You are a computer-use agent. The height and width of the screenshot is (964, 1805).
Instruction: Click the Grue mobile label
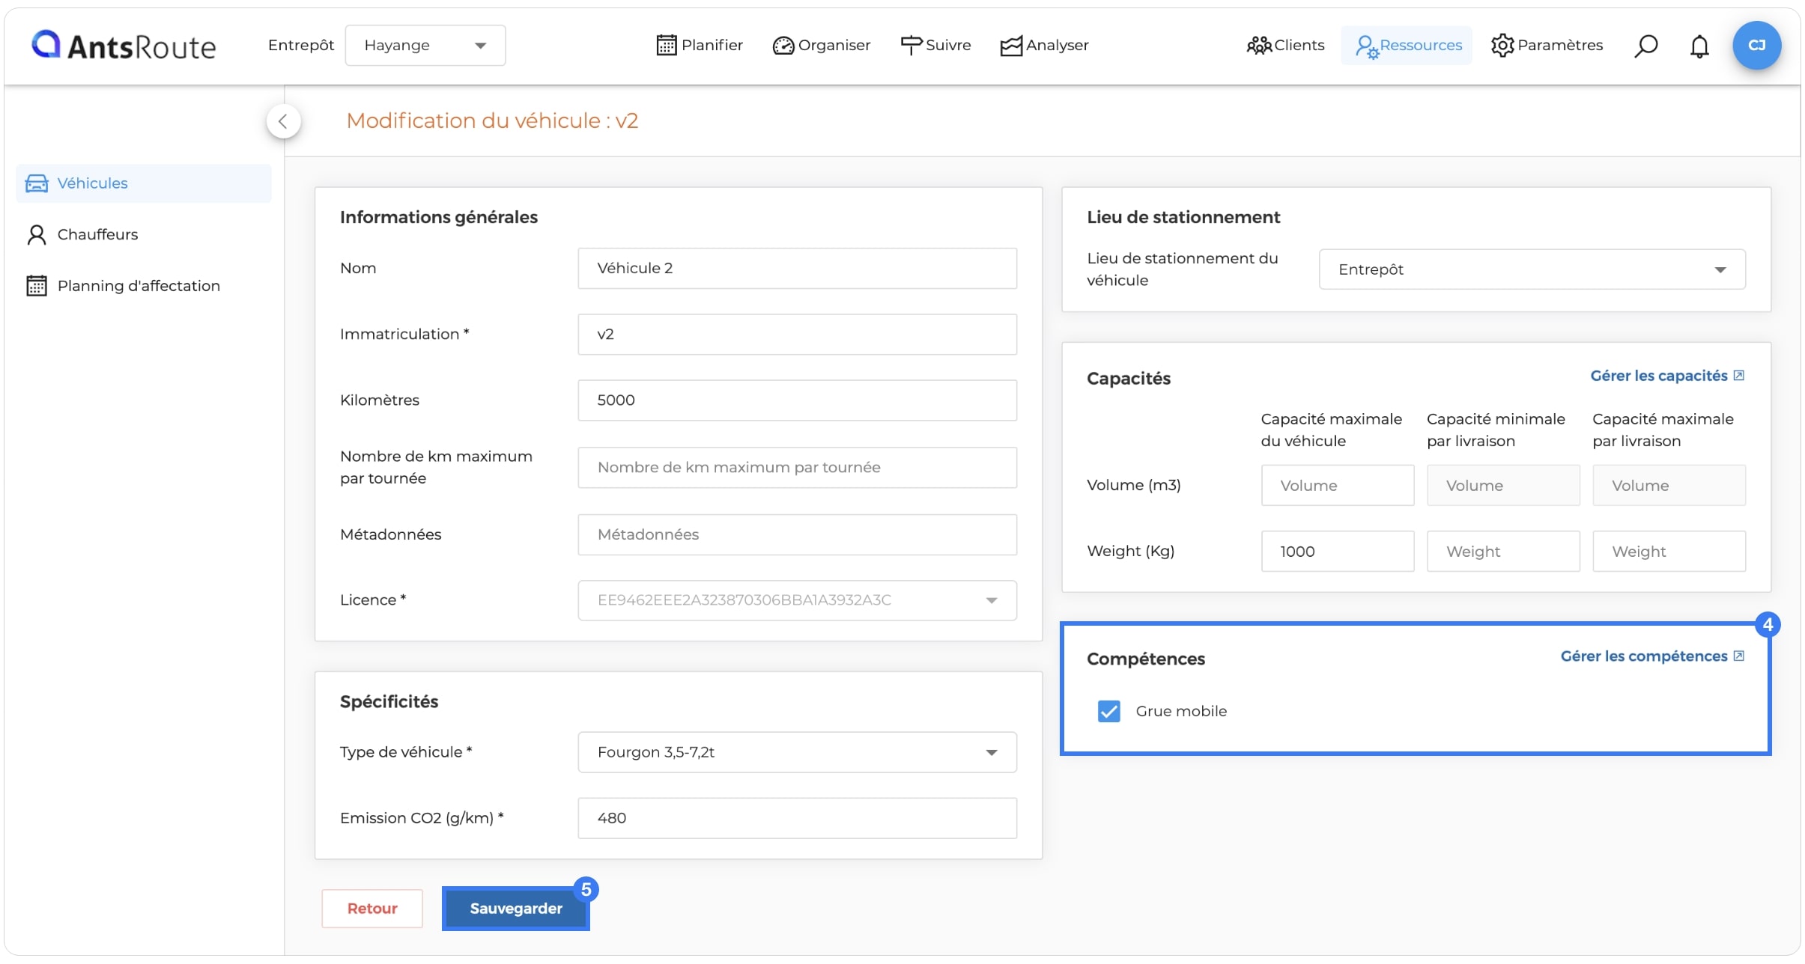[1181, 711]
